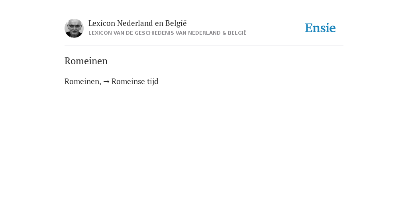
Task: Click NEDERLAND in the gray subtitle
Action: pos(204,33)
